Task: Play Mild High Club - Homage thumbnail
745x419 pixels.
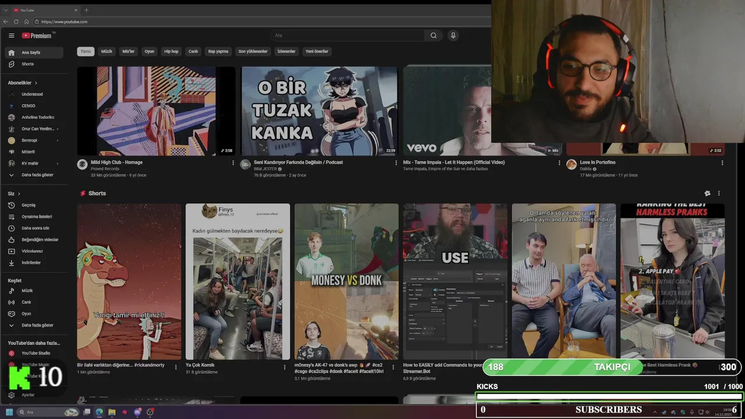Action: point(156,111)
